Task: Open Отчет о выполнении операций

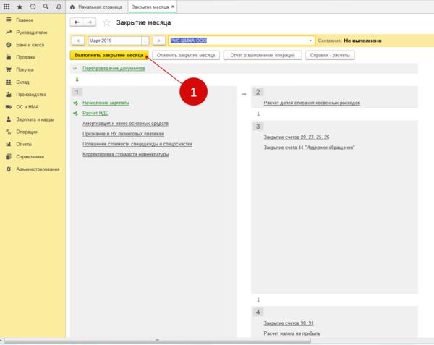Action: click(x=263, y=56)
